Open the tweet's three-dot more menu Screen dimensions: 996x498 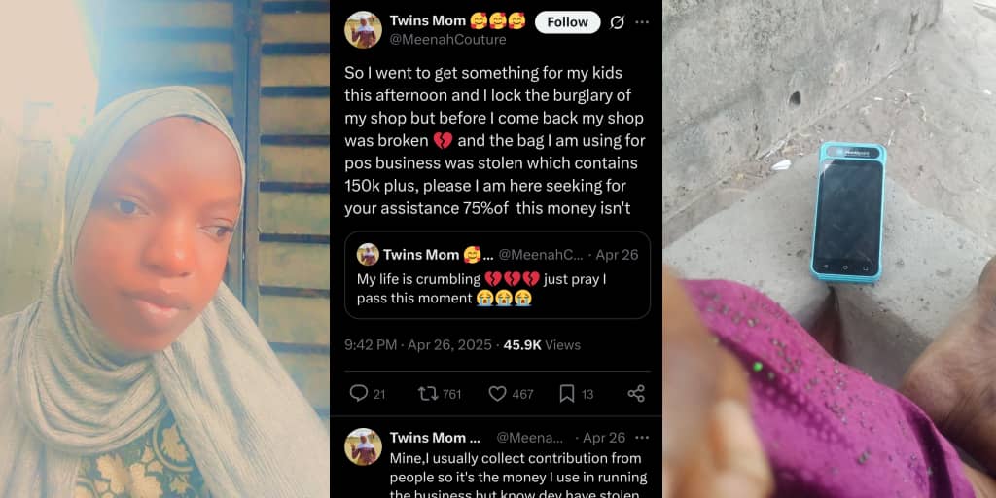point(642,22)
